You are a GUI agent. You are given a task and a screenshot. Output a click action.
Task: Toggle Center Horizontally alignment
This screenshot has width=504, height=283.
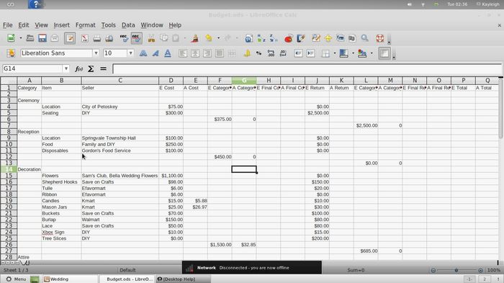[x=195, y=53]
